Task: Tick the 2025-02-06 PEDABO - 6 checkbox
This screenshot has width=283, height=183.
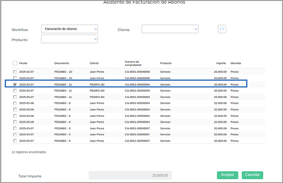Action: point(15,103)
